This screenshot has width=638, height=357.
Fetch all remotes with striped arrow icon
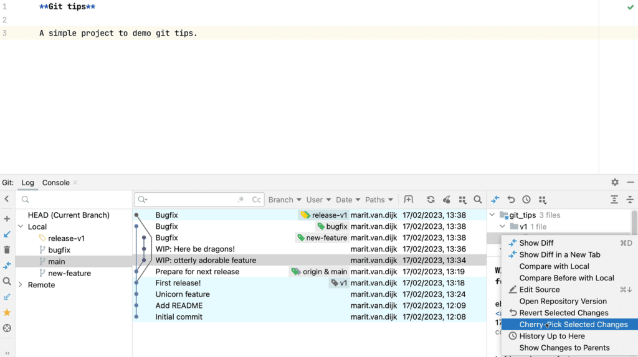coord(7,297)
